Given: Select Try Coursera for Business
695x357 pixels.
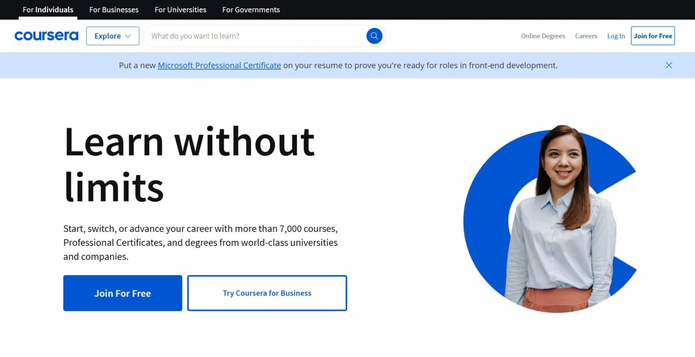Looking at the screenshot, I should coord(267,293).
